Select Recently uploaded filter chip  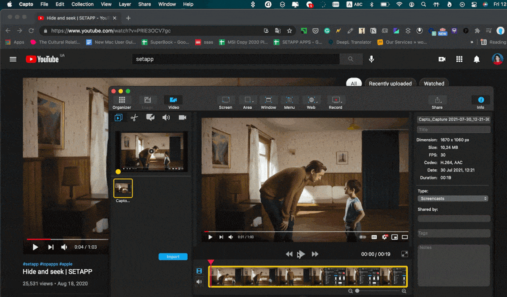(x=390, y=83)
